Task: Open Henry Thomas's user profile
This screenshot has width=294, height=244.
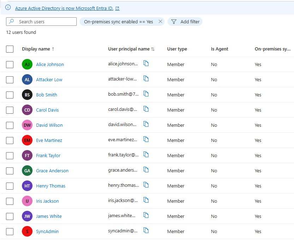Action: (51, 186)
